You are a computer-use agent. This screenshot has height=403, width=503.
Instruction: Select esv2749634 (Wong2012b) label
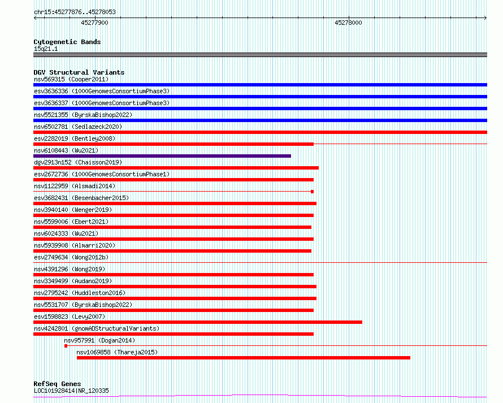click(71, 257)
